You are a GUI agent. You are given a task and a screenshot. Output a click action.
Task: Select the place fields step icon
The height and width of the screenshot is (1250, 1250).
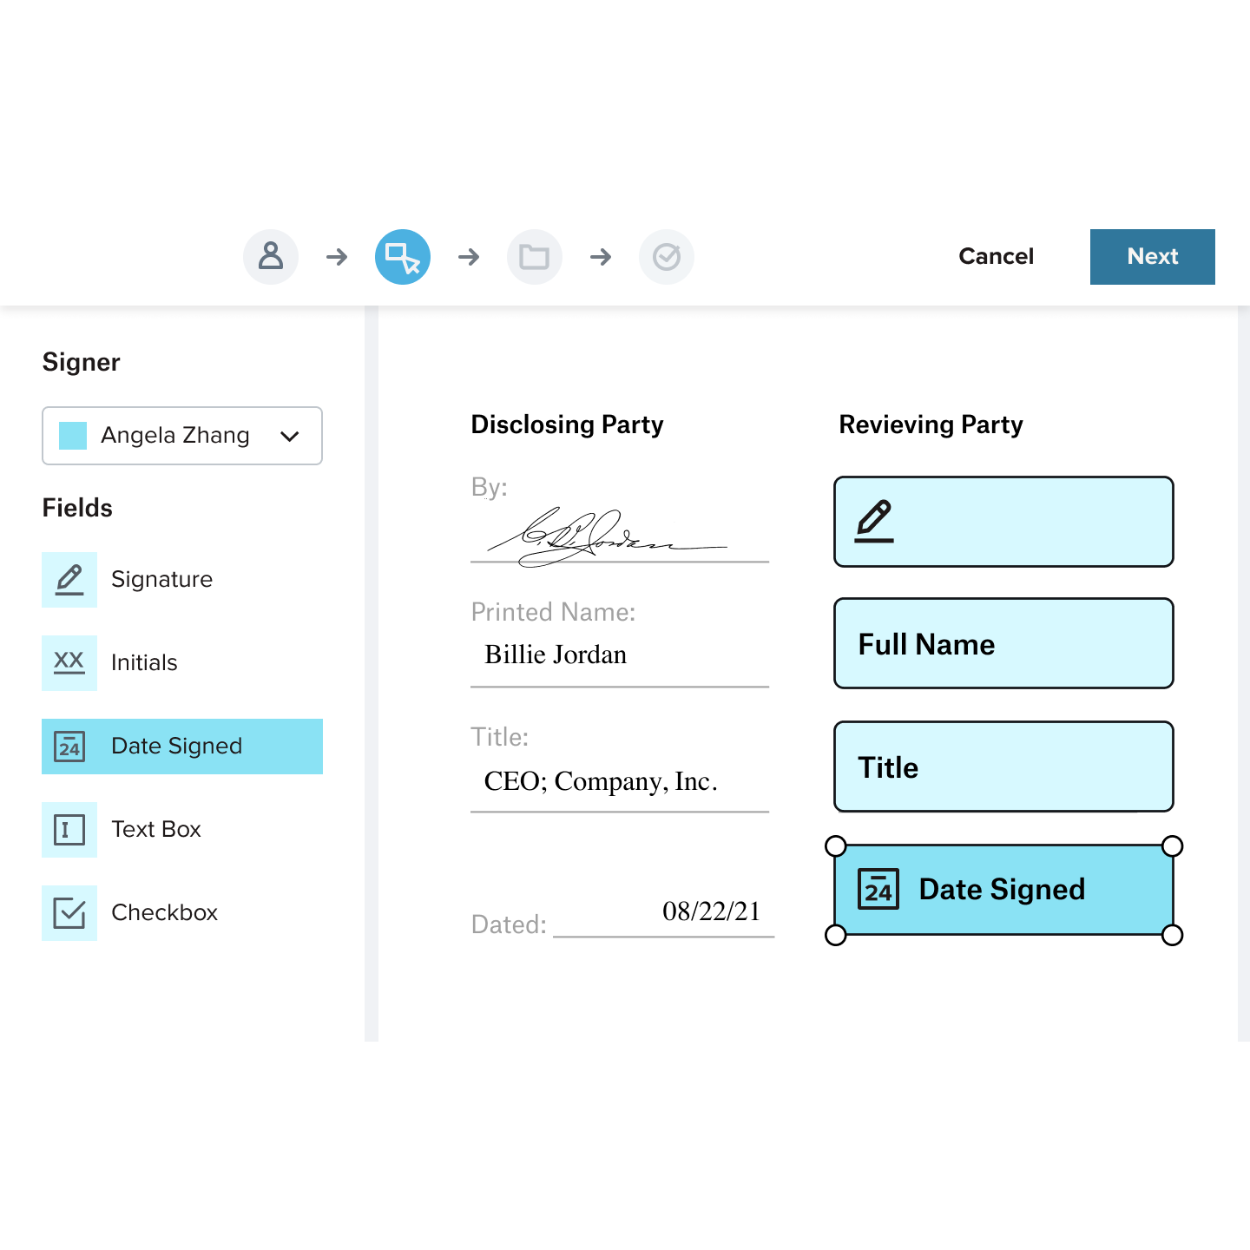[403, 257]
